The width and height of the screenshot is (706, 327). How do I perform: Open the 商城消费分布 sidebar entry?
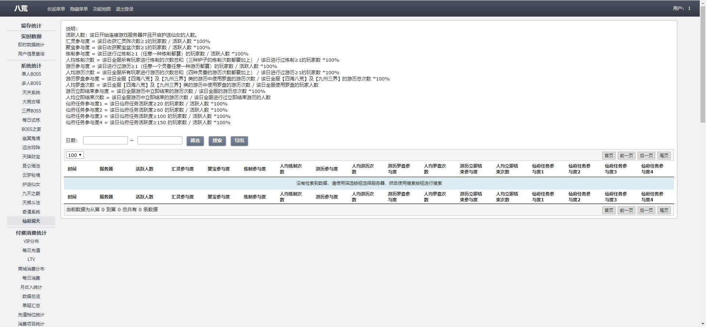[31, 269]
